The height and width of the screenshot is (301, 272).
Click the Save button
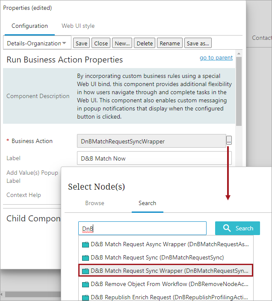pos(81,43)
